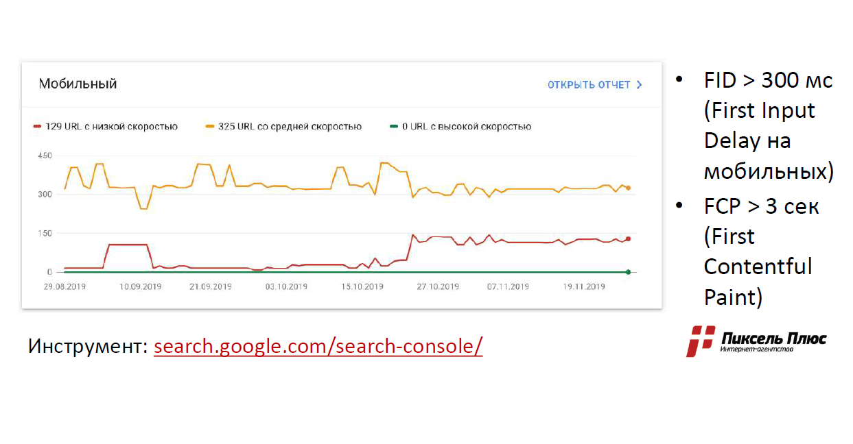Click the 'FID > 300 мс' bullet text

click(768, 80)
